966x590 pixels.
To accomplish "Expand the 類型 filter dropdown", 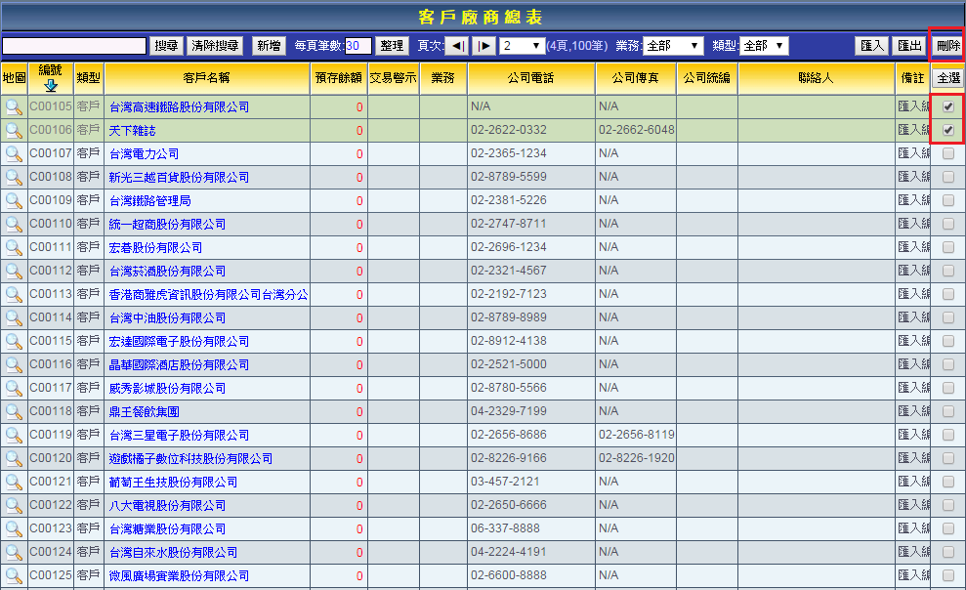I will pyautogui.click(x=766, y=46).
